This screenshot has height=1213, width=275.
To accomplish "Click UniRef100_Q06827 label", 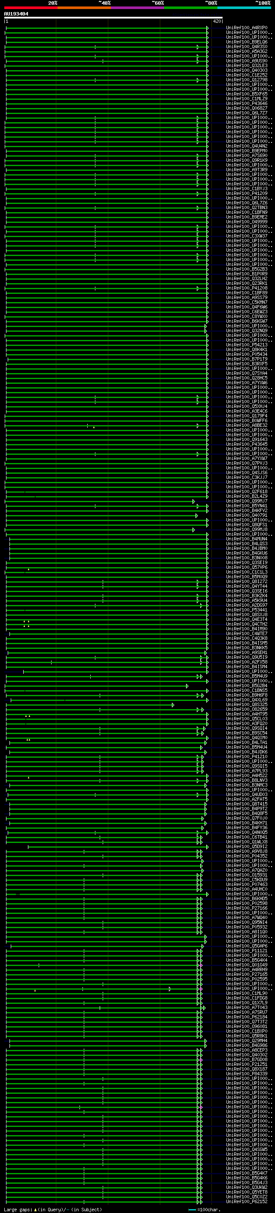I will click(247, 108).
